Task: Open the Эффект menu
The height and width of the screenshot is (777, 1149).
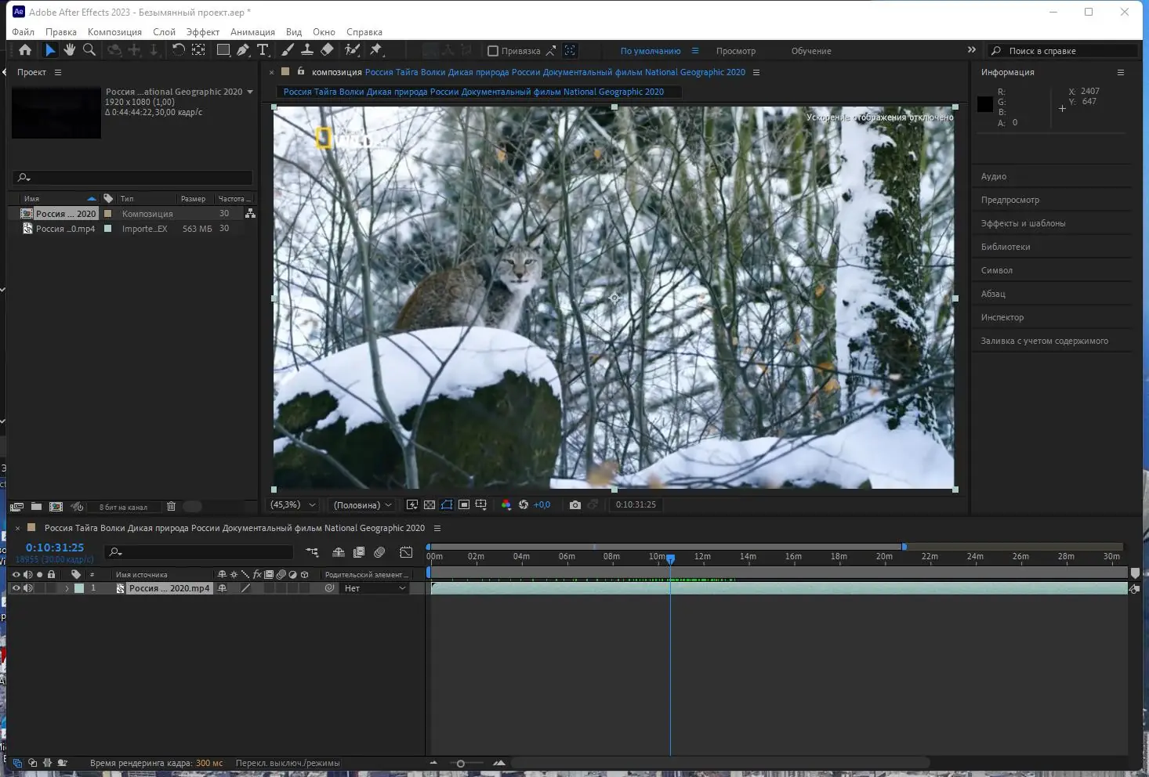Action: [202, 32]
